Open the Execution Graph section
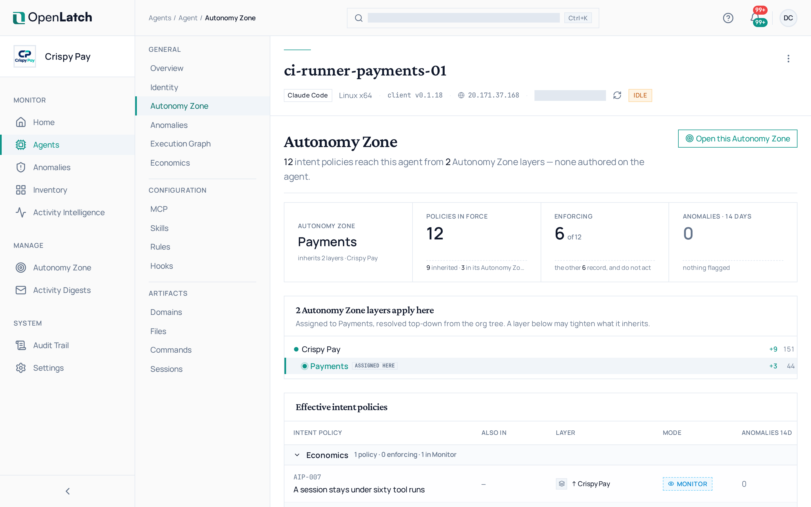 tap(202, 144)
